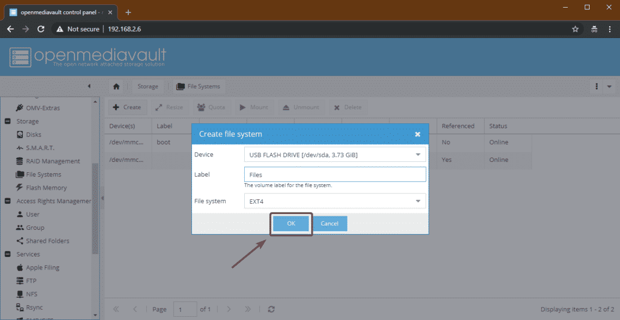Sort by the Label column header

[176, 126]
